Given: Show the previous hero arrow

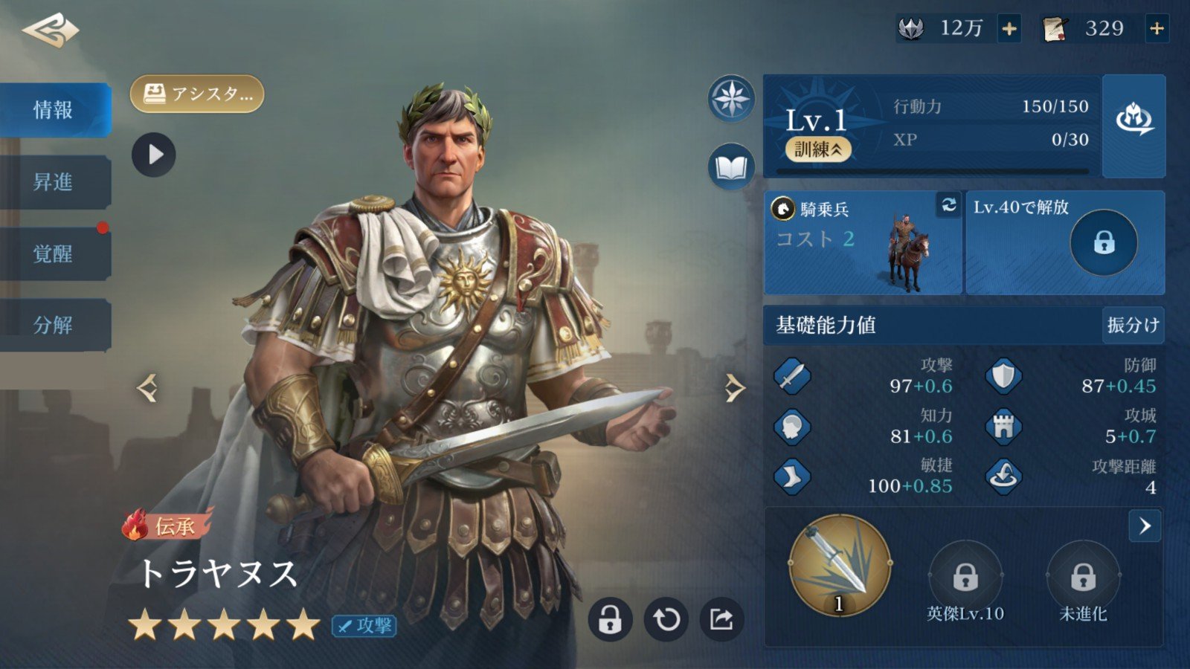Looking at the screenshot, I should 147,387.
